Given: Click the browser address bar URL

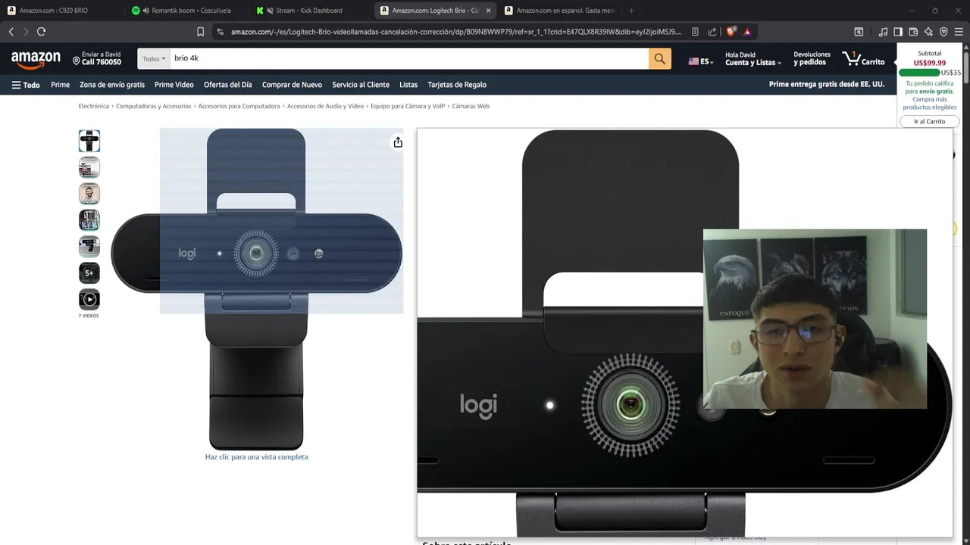Looking at the screenshot, I should click(x=456, y=32).
